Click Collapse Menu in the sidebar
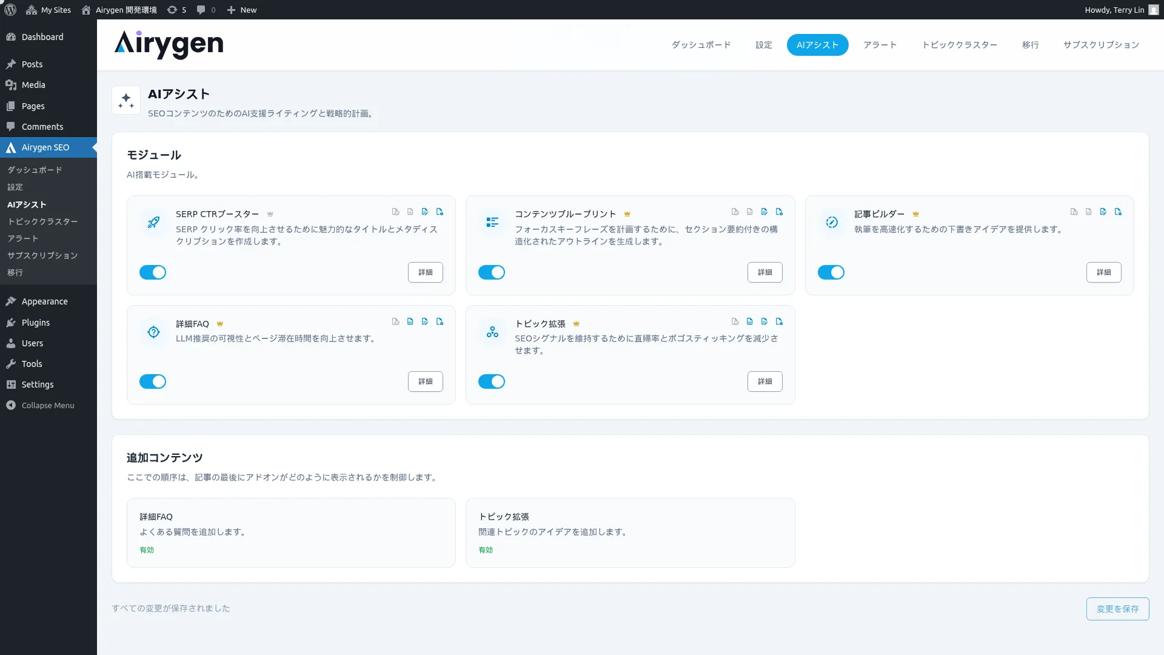 [48, 405]
